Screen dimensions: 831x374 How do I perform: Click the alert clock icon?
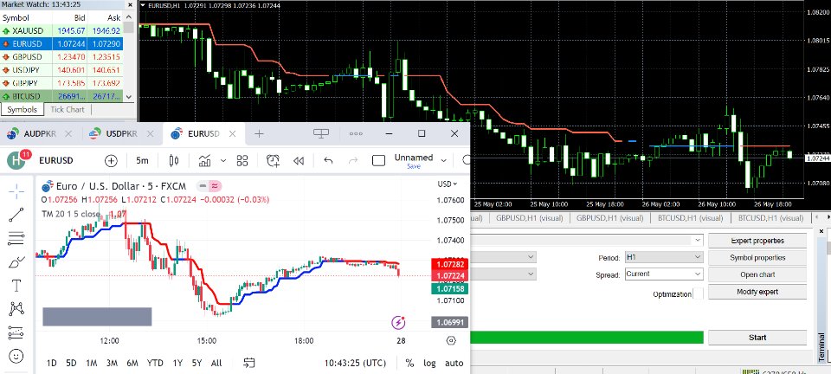pyautogui.click(x=273, y=160)
